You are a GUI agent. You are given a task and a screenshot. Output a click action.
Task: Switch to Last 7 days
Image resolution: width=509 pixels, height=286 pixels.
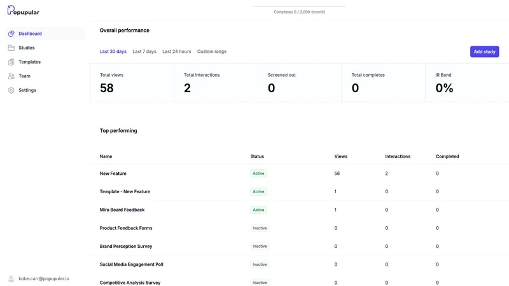point(144,51)
